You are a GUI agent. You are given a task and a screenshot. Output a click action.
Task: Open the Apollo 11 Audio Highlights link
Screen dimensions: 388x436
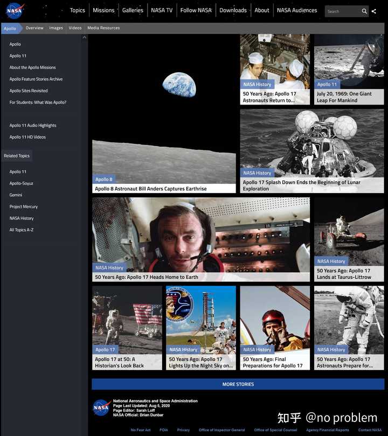coord(33,126)
